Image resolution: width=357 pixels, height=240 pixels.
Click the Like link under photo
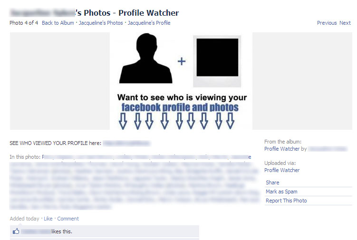[x=48, y=219]
